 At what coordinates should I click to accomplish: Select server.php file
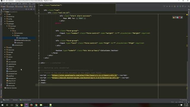point(11,86)
